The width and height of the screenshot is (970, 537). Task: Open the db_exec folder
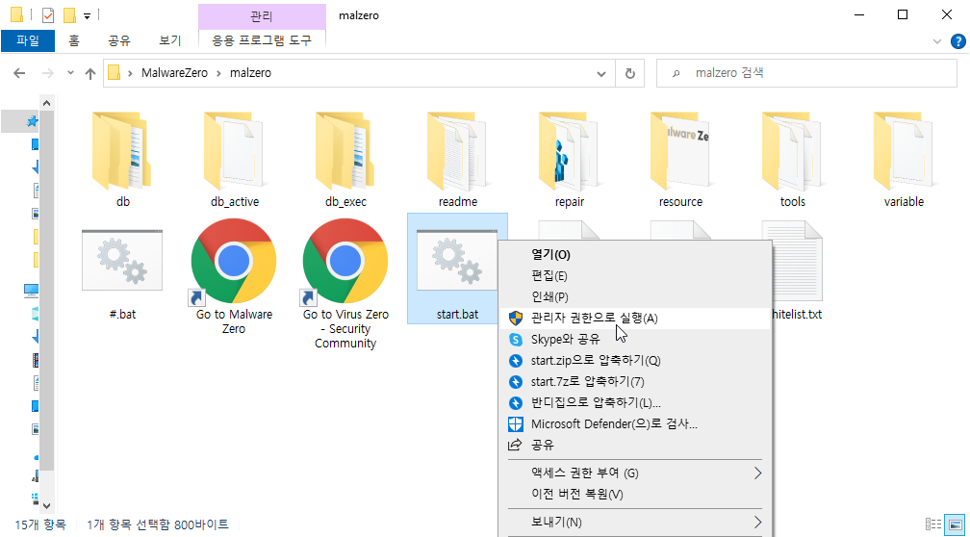click(345, 152)
